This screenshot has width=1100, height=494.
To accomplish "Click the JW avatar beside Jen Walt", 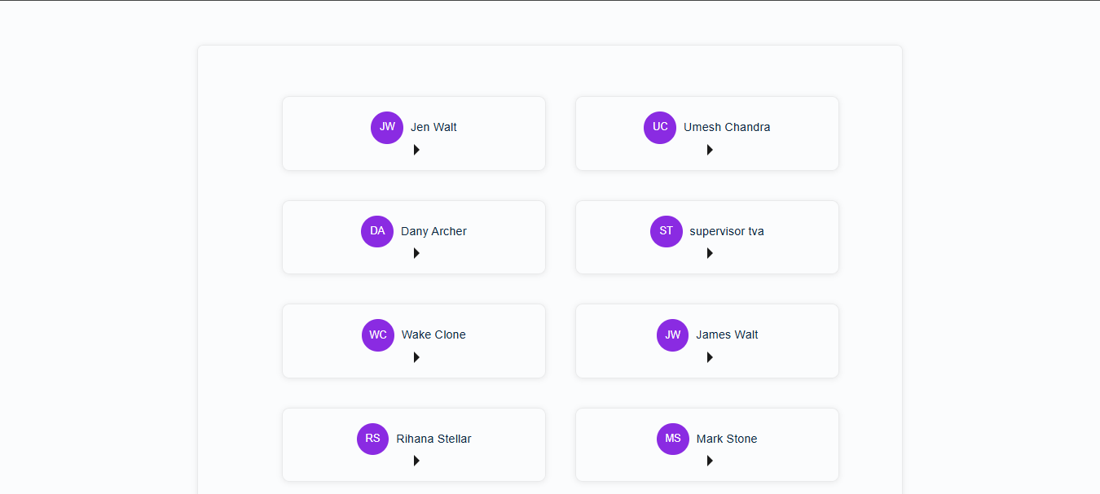I will click(x=387, y=127).
